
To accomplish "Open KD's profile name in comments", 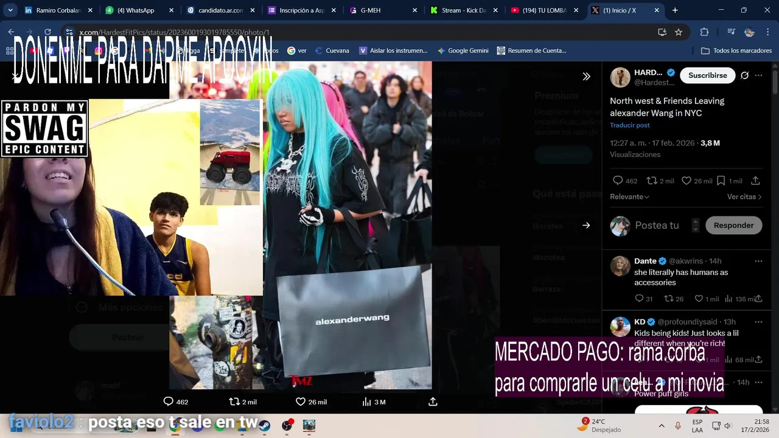I will pyautogui.click(x=640, y=322).
